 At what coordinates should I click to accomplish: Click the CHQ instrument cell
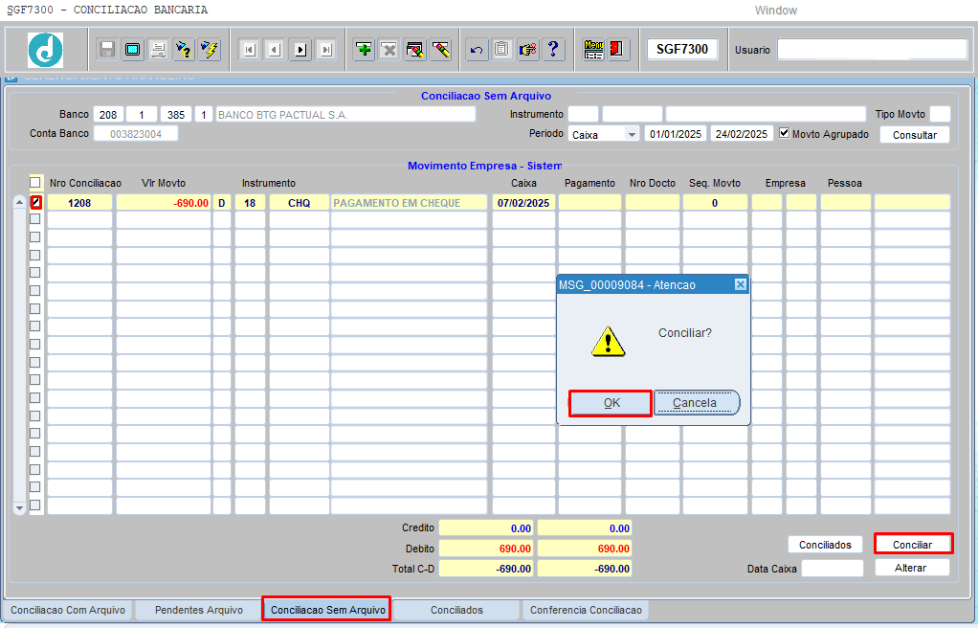(300, 203)
